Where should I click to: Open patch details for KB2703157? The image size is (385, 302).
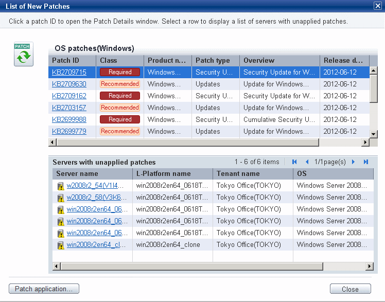pyautogui.click(x=69, y=108)
